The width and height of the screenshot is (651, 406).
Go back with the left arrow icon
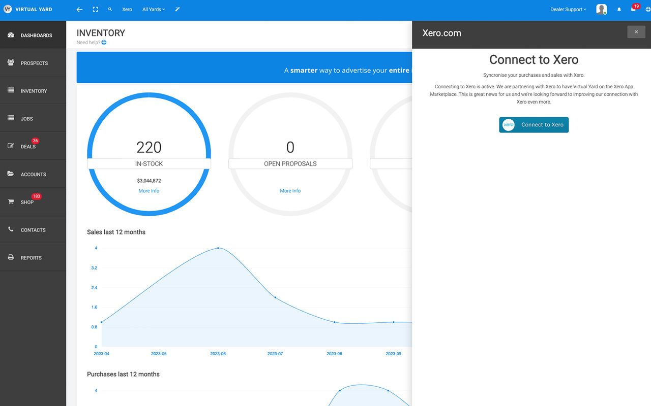point(79,10)
